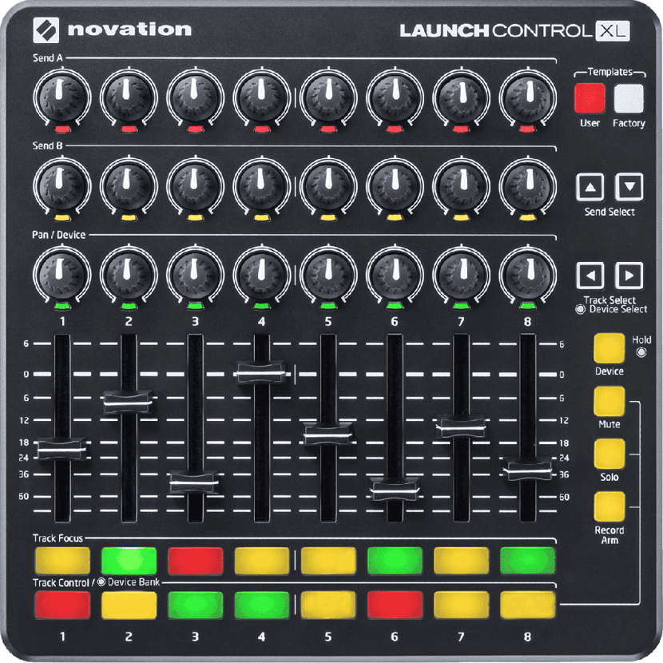The image size is (663, 663).
Task: Click the red Track Control pad 6
Action: (395, 605)
